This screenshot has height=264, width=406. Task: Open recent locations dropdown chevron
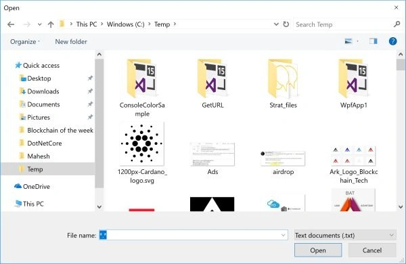click(x=39, y=24)
